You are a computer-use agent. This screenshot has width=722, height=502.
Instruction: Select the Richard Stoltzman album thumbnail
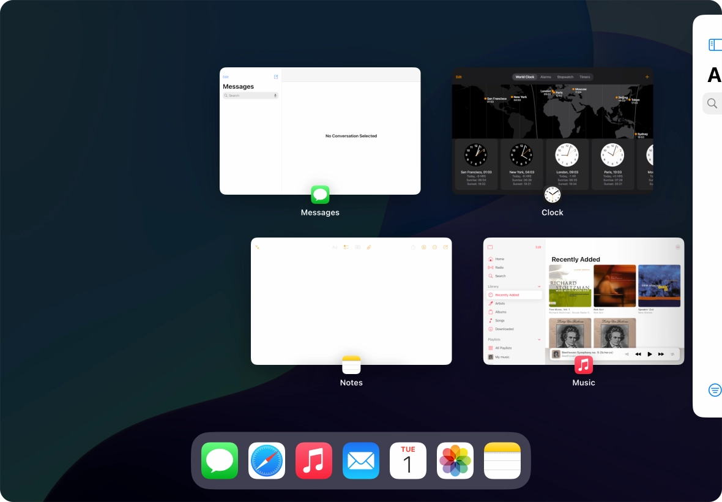[x=570, y=286]
